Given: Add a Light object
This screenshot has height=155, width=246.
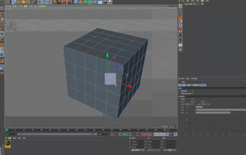Looking at the screenshot, I should pos(110,2).
